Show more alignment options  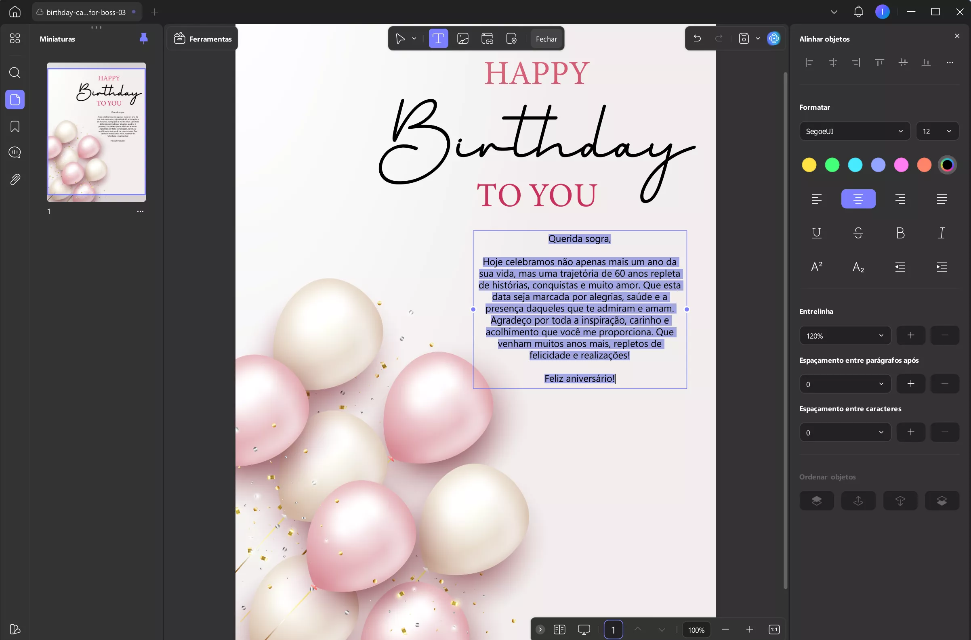pyautogui.click(x=950, y=63)
